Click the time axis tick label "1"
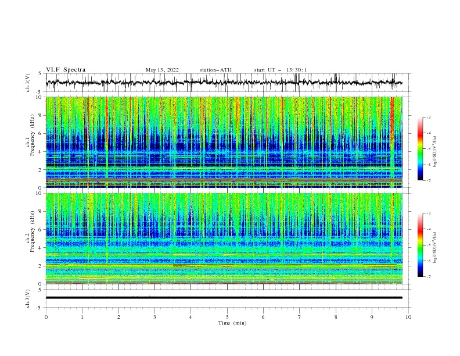The width and height of the screenshot is (460, 356). pos(82,317)
